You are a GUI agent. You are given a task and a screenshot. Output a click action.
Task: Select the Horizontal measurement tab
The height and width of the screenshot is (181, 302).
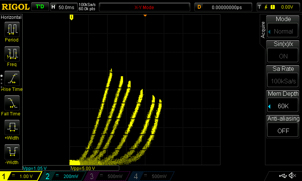click(11, 17)
